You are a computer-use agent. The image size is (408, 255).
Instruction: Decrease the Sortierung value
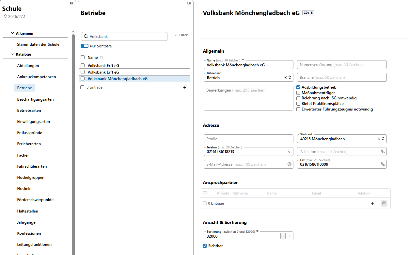(283, 236)
